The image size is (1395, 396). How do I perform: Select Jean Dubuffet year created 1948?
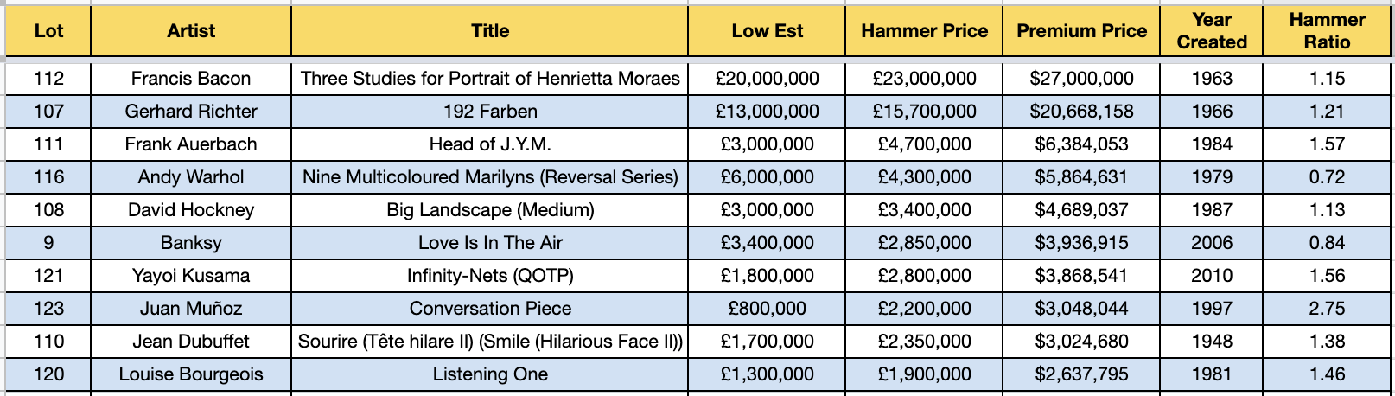[x=1212, y=342]
